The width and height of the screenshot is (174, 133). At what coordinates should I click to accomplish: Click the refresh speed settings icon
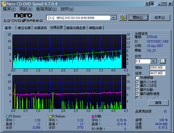tap(163, 61)
